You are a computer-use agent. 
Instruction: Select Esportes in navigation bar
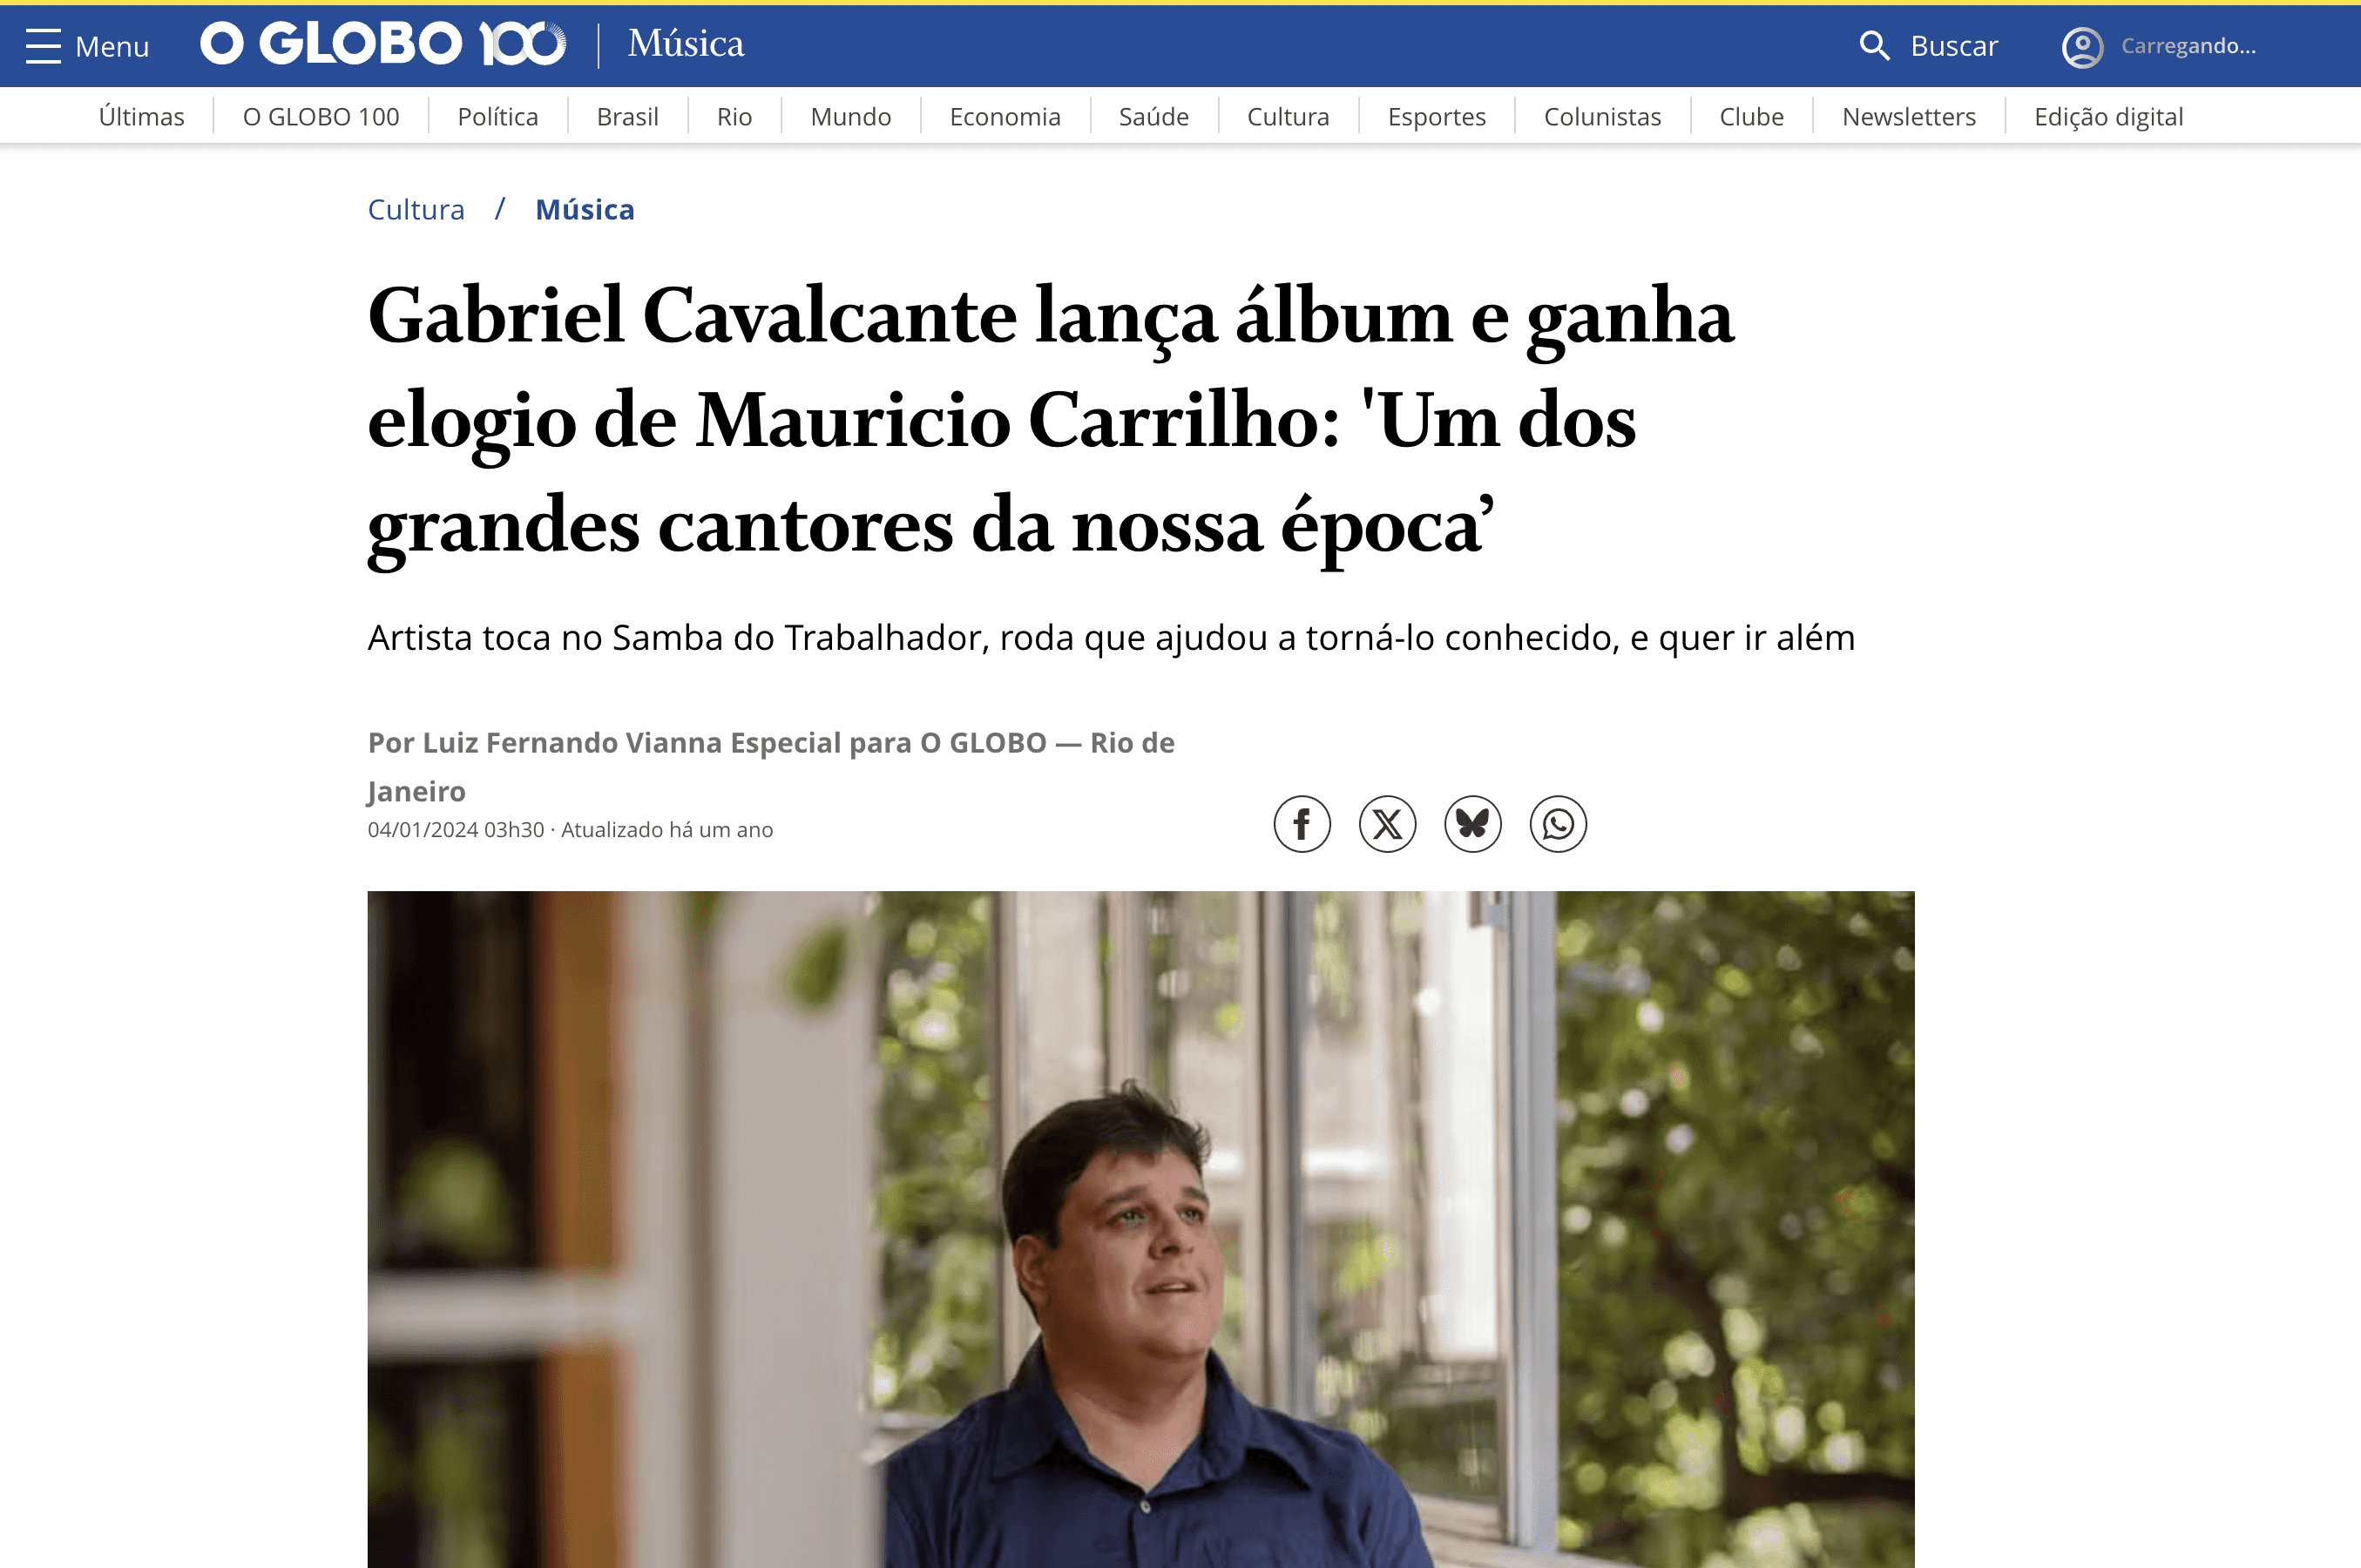point(1436,117)
